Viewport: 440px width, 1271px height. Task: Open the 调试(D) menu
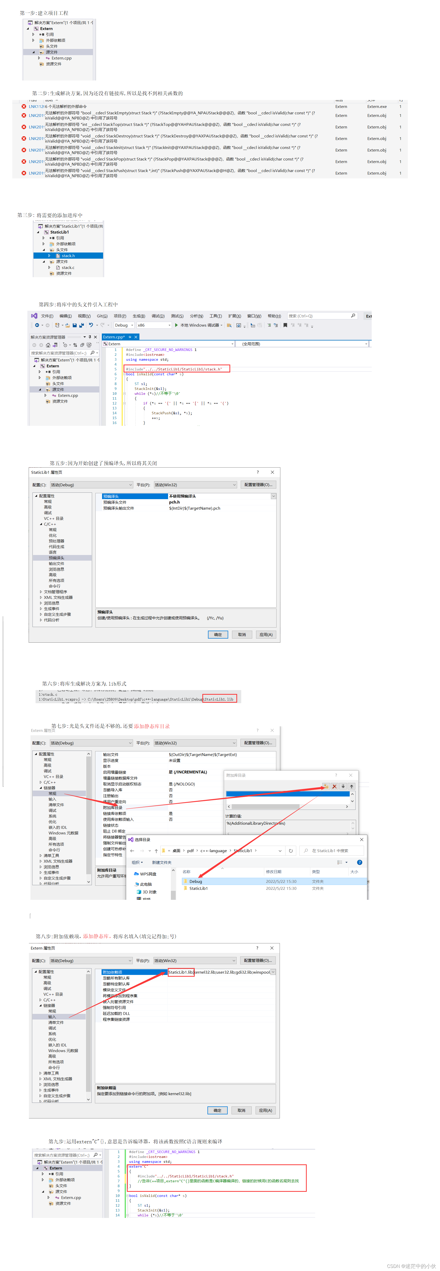coord(158,316)
